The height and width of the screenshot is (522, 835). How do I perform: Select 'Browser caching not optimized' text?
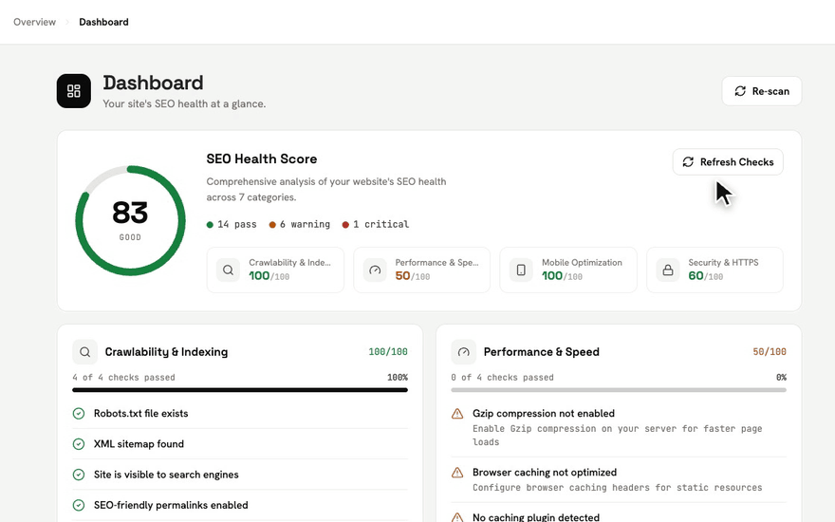tap(545, 473)
